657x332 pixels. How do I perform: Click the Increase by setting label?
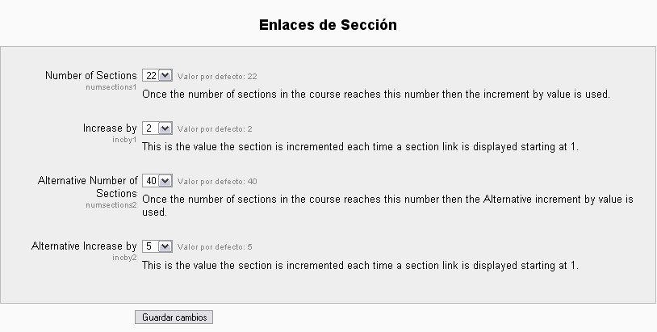tap(110, 128)
